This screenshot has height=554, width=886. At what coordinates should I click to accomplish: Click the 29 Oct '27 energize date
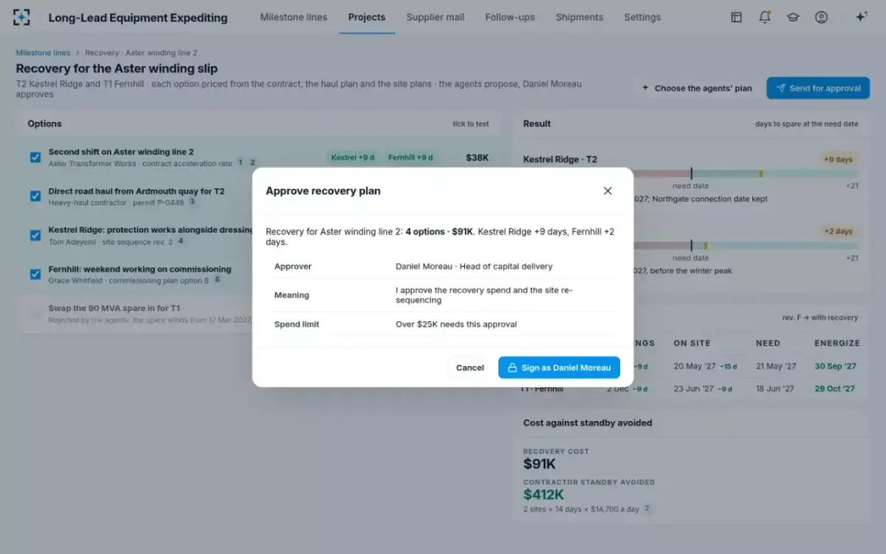[835, 389]
